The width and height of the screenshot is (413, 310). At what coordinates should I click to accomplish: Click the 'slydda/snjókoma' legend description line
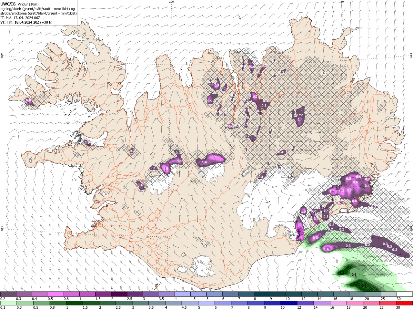pyautogui.click(x=39, y=13)
